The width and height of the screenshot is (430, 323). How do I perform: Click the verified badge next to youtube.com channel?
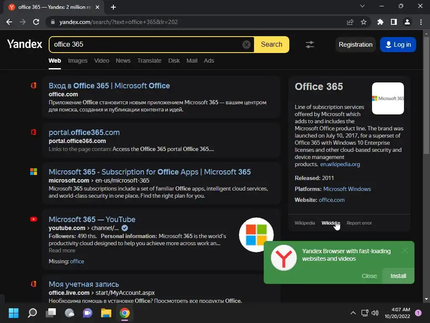[124, 228]
